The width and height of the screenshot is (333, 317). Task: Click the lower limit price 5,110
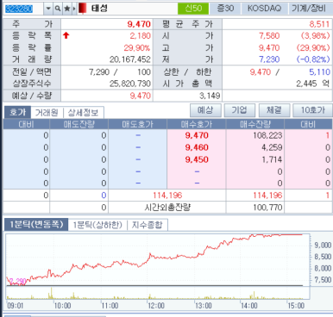click(319, 71)
